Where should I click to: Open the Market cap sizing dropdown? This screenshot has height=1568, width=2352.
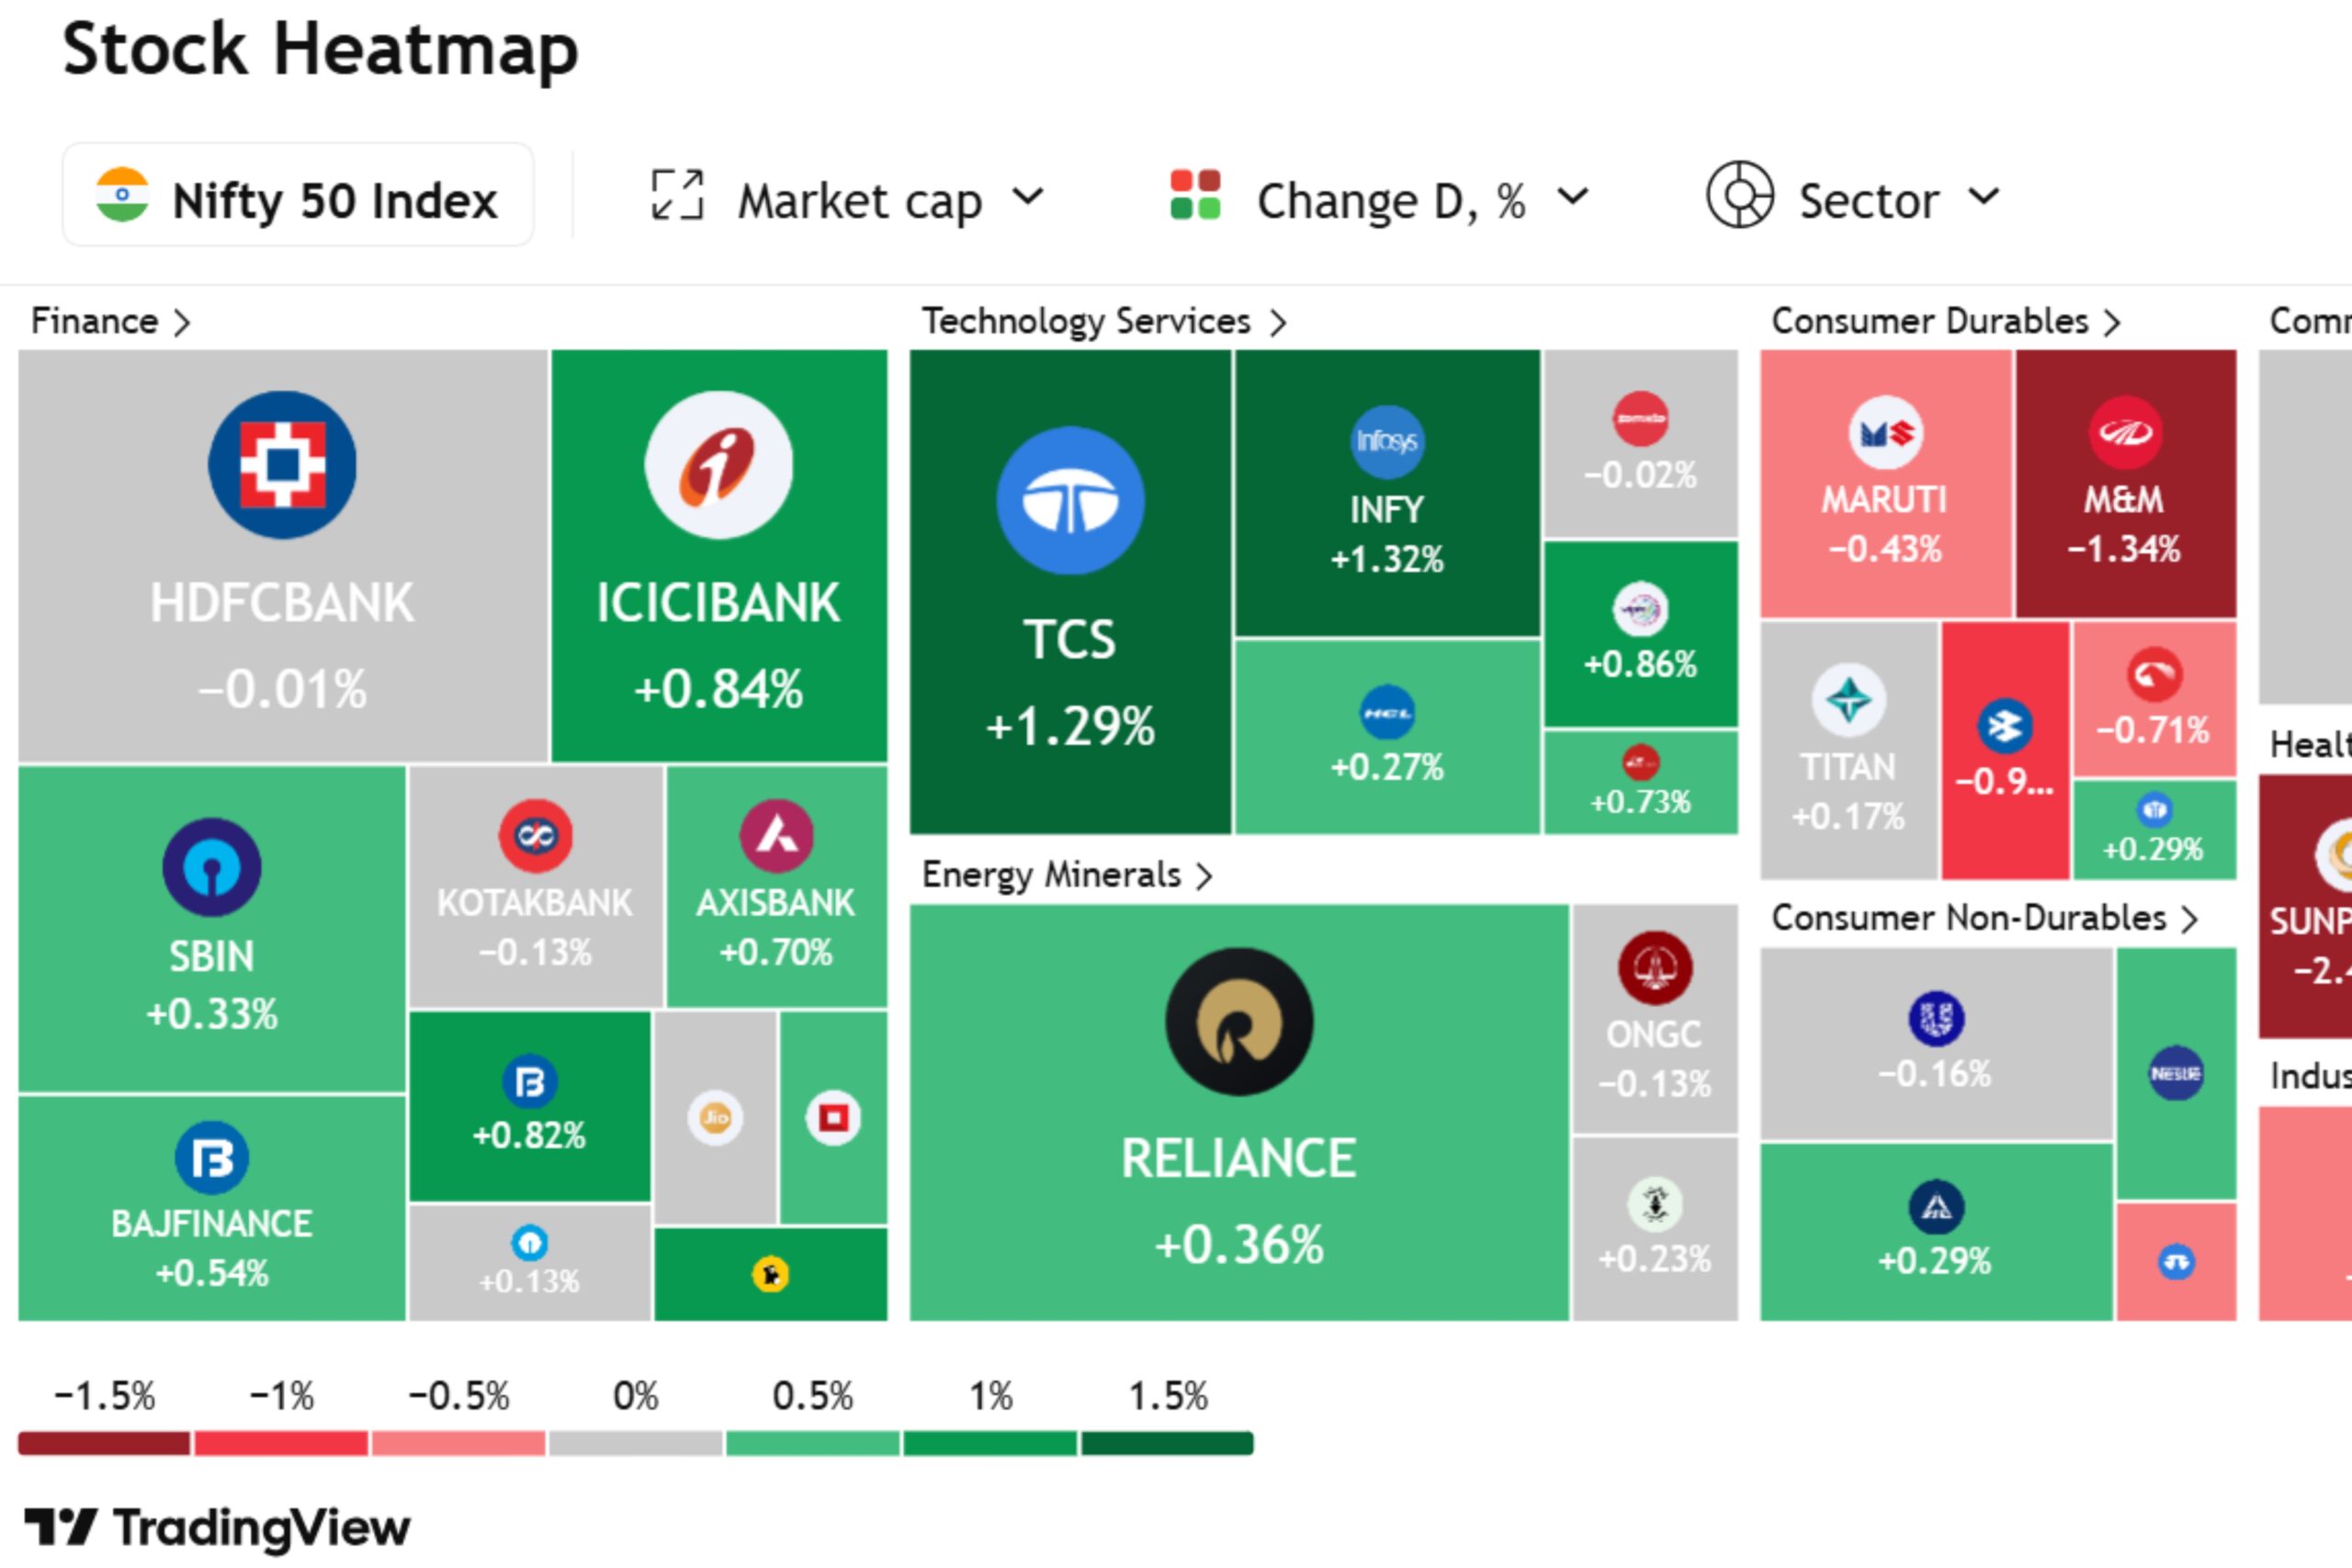point(845,198)
